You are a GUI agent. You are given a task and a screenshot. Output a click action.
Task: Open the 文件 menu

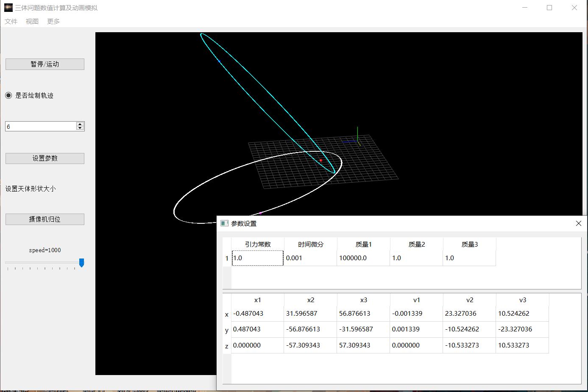pos(11,21)
